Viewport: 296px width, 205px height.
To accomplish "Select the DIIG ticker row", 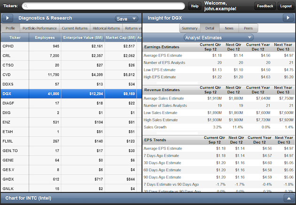I will tap(71, 113).
